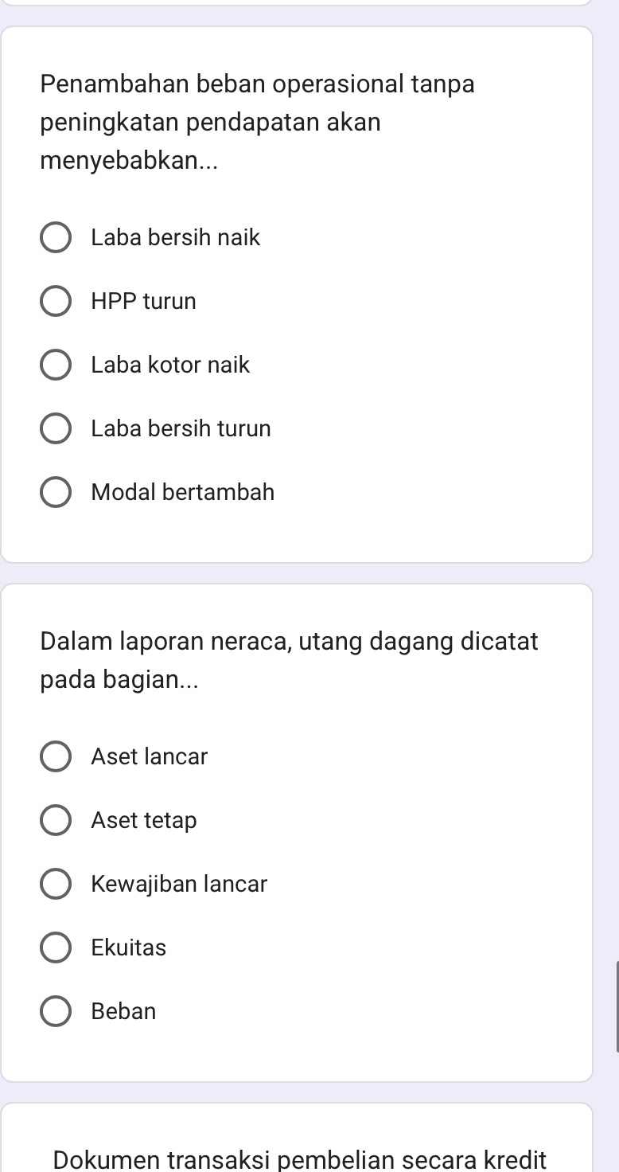Click the 'Ekuitas' option label text
The height and width of the screenshot is (1172, 619).
click(128, 947)
